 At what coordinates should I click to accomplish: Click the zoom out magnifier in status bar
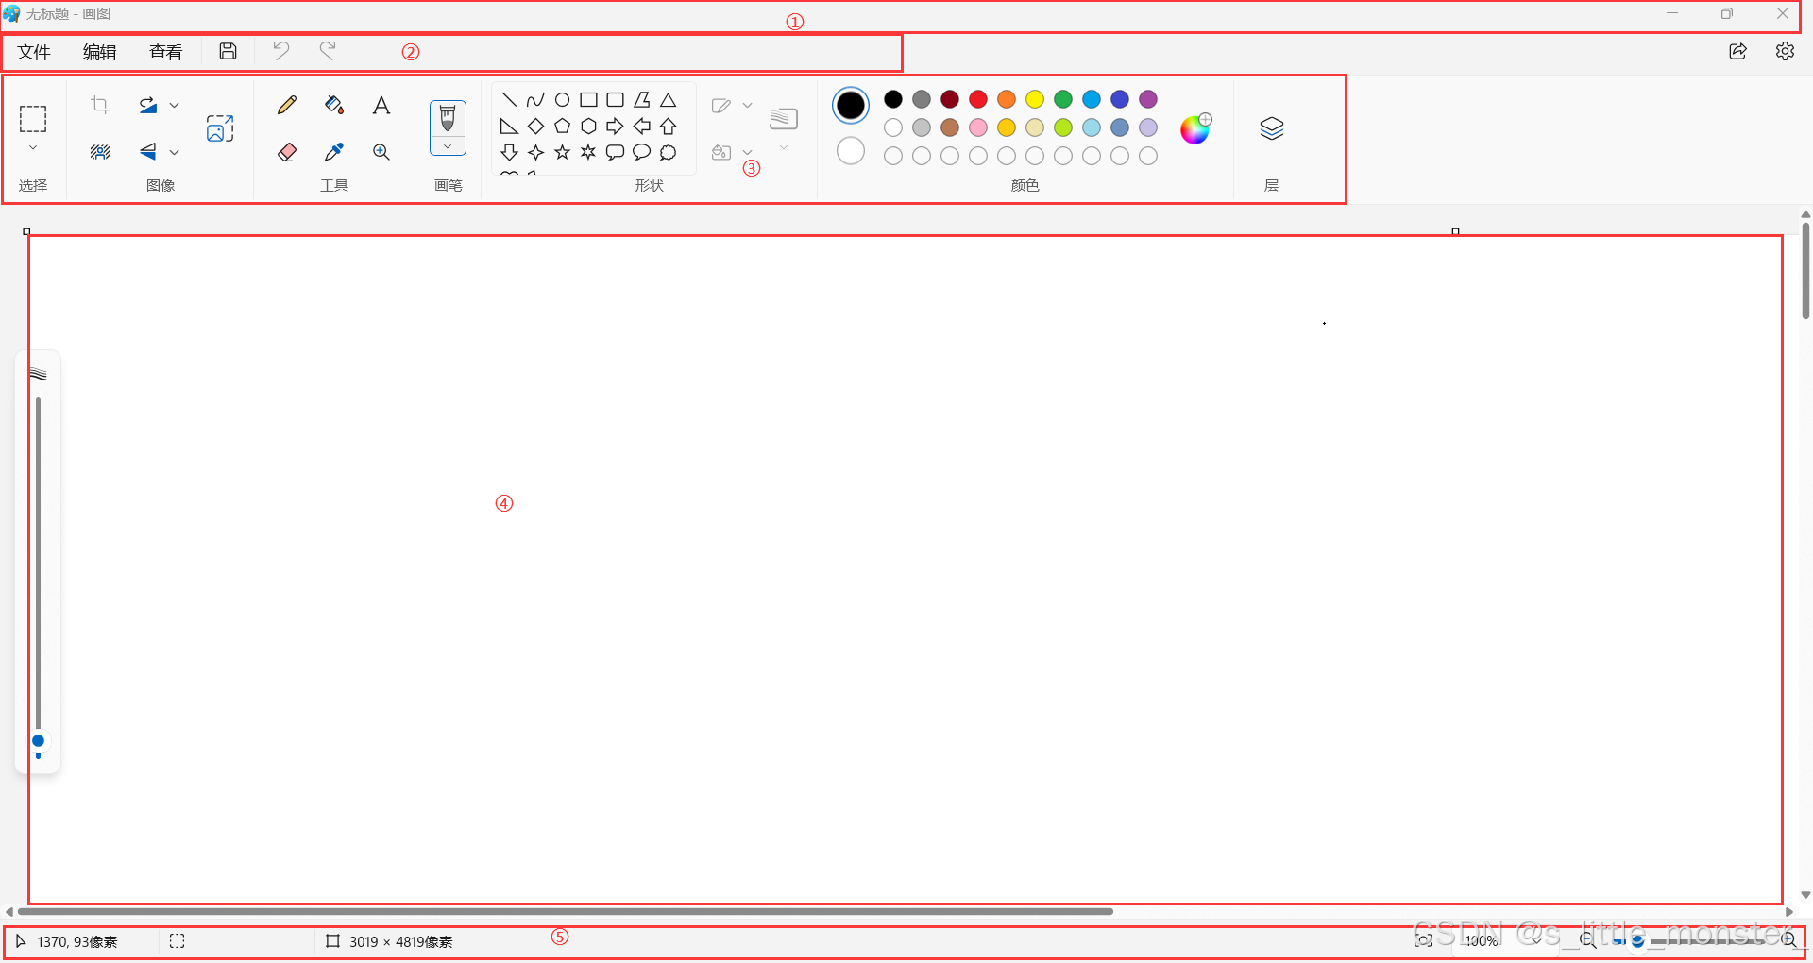click(x=1588, y=940)
